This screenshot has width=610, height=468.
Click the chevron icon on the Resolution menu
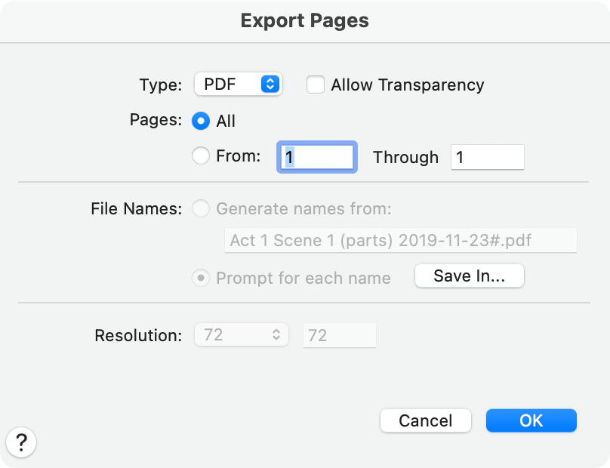(276, 334)
